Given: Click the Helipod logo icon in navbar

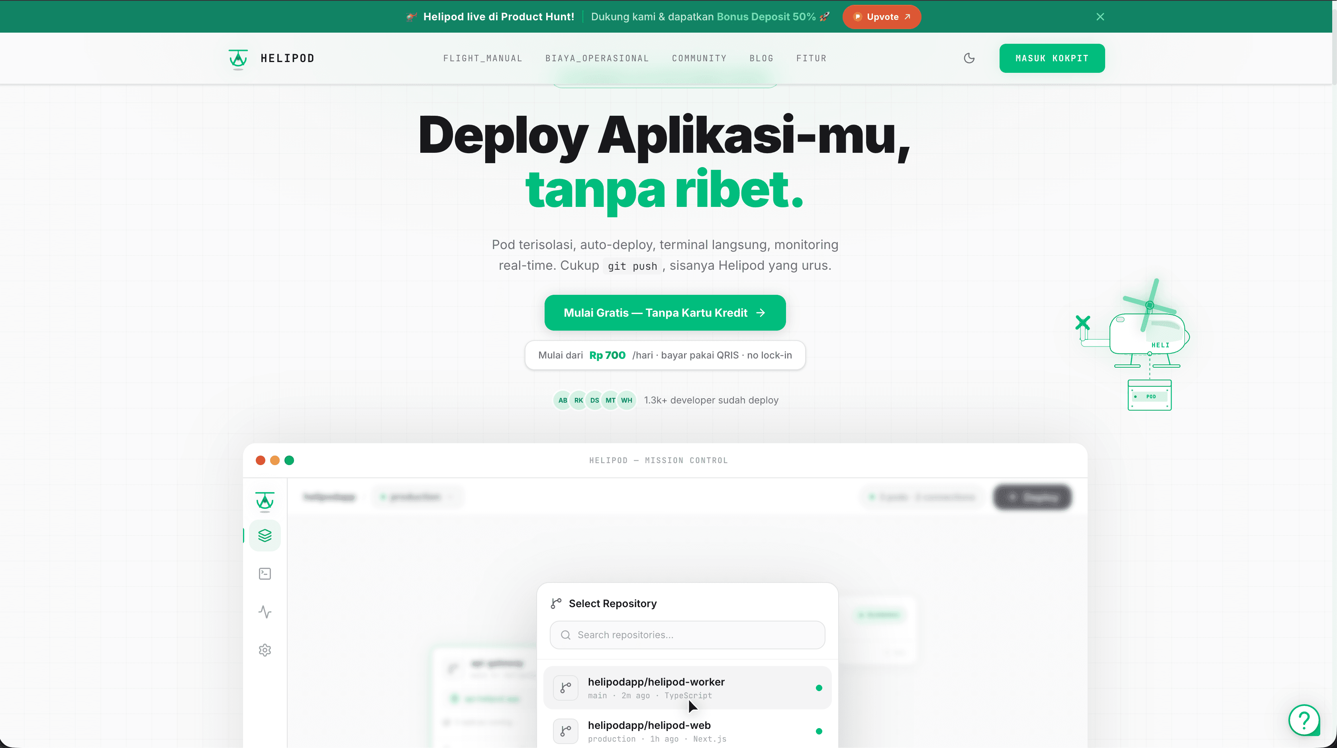Looking at the screenshot, I should click(x=238, y=58).
